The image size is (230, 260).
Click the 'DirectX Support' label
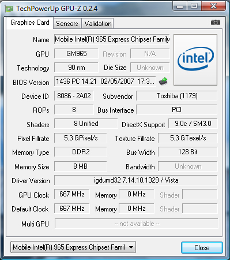[x=144, y=125]
